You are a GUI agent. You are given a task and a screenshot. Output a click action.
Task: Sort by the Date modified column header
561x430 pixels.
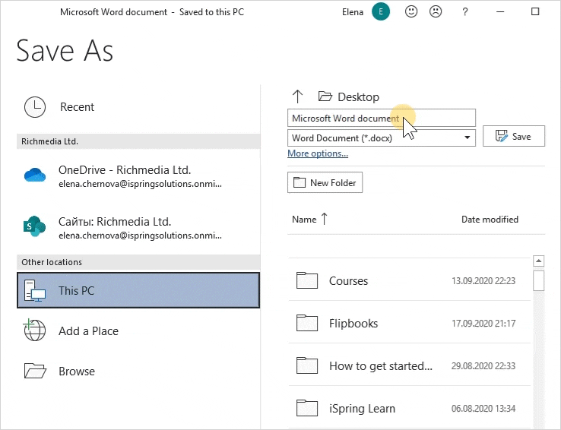coord(490,219)
